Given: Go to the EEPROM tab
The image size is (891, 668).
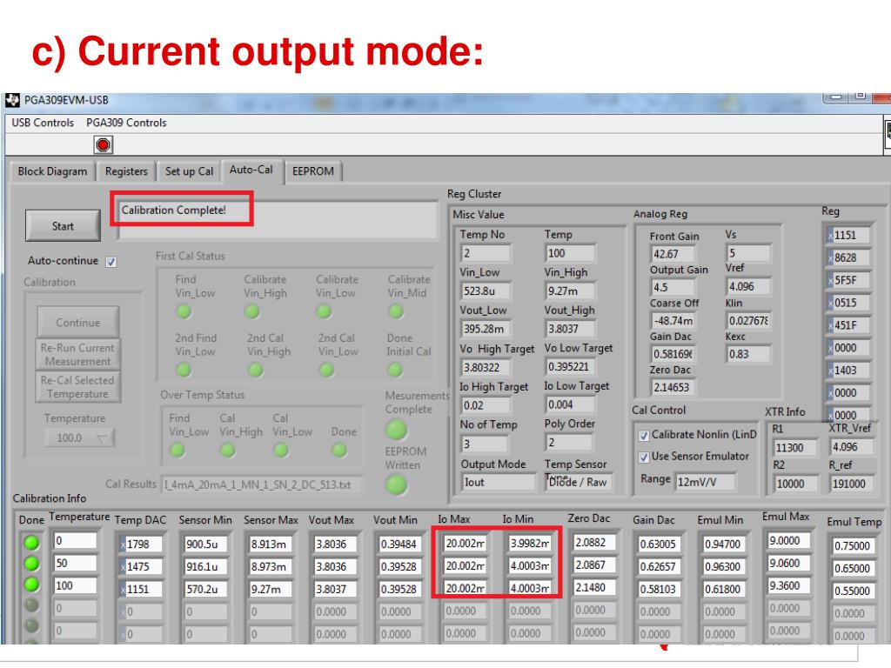Looking at the screenshot, I should [313, 171].
